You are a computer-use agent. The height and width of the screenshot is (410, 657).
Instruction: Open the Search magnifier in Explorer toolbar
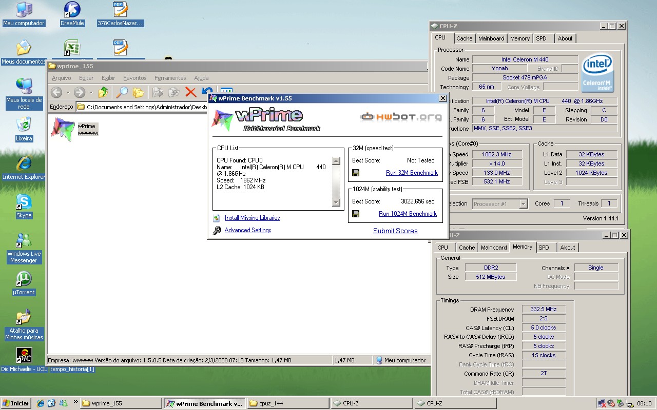(x=122, y=92)
